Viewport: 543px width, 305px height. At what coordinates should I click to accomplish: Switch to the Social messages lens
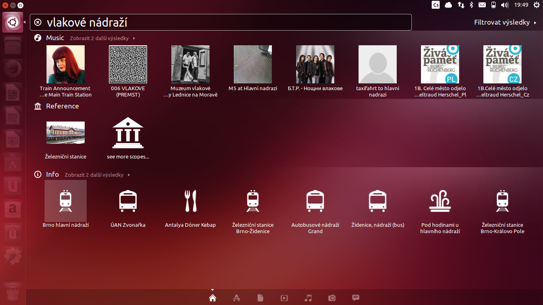point(355,298)
